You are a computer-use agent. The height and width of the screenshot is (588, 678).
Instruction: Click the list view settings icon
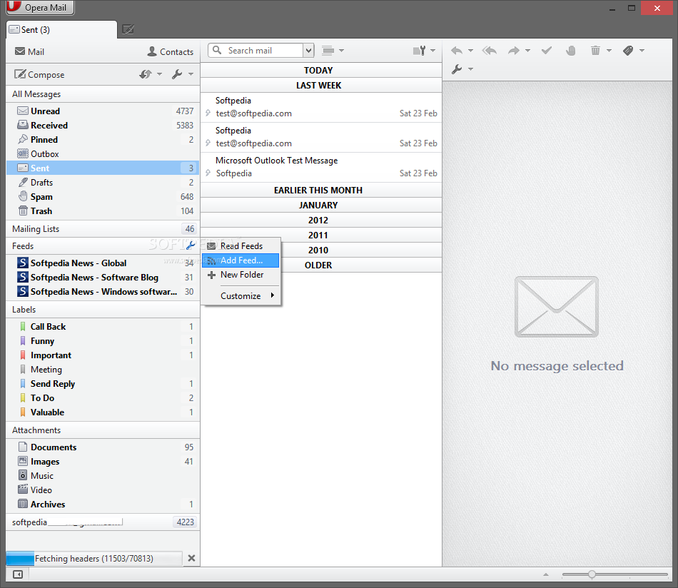coord(419,51)
